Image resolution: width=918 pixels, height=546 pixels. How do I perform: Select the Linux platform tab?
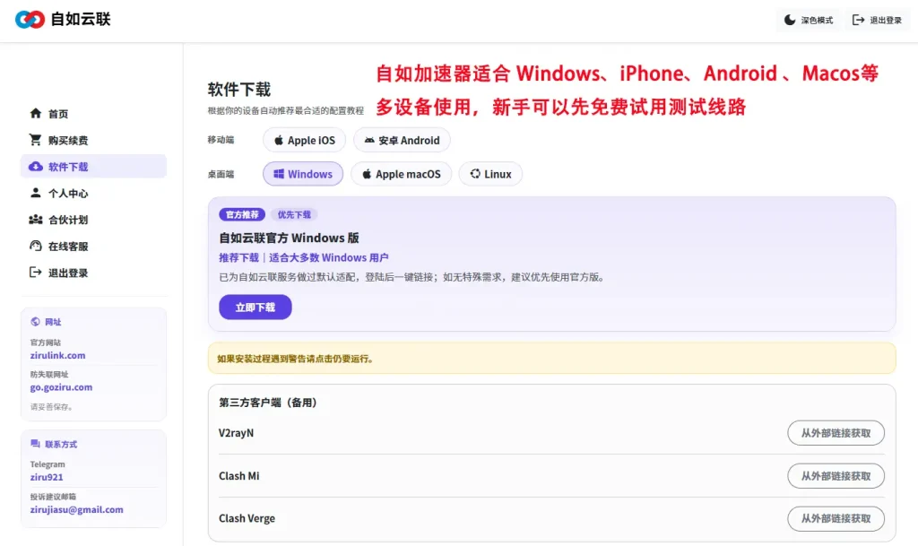(490, 174)
